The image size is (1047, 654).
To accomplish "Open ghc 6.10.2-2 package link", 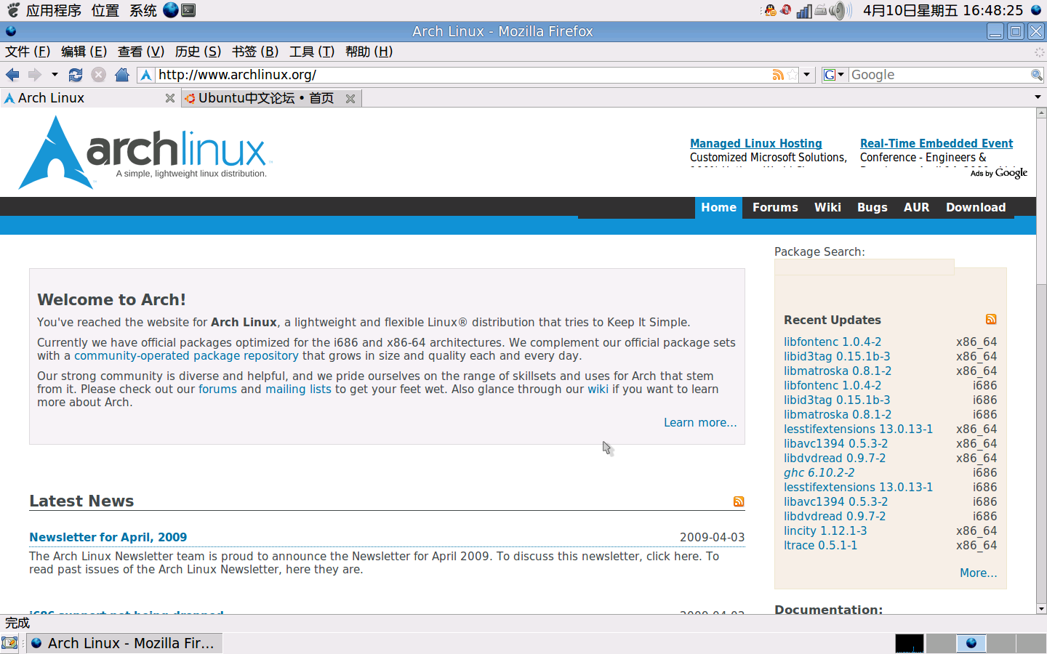I will coord(819,472).
